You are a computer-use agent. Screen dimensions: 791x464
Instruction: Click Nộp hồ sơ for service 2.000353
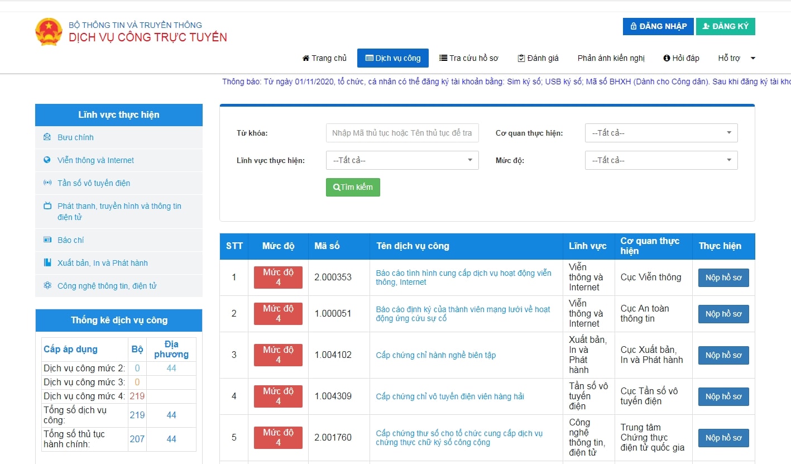pyautogui.click(x=723, y=278)
